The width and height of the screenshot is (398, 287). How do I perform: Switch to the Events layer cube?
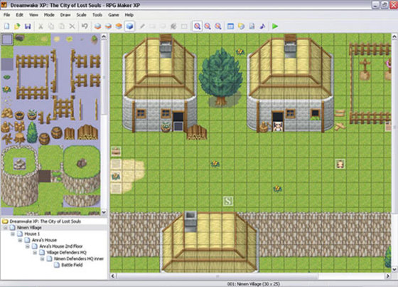(129, 26)
